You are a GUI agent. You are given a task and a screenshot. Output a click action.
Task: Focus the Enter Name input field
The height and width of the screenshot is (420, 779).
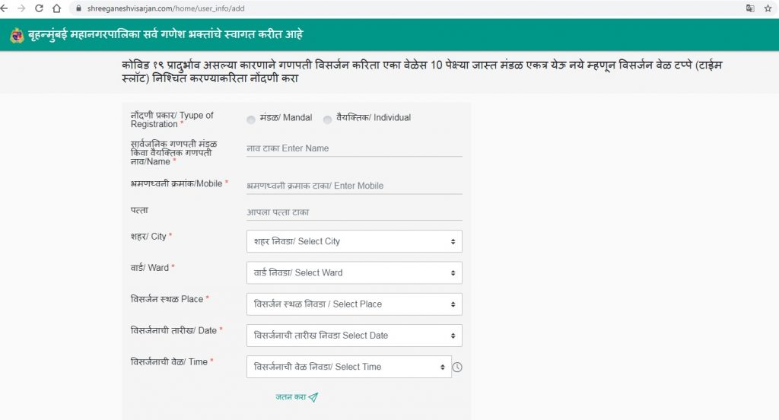355,148
